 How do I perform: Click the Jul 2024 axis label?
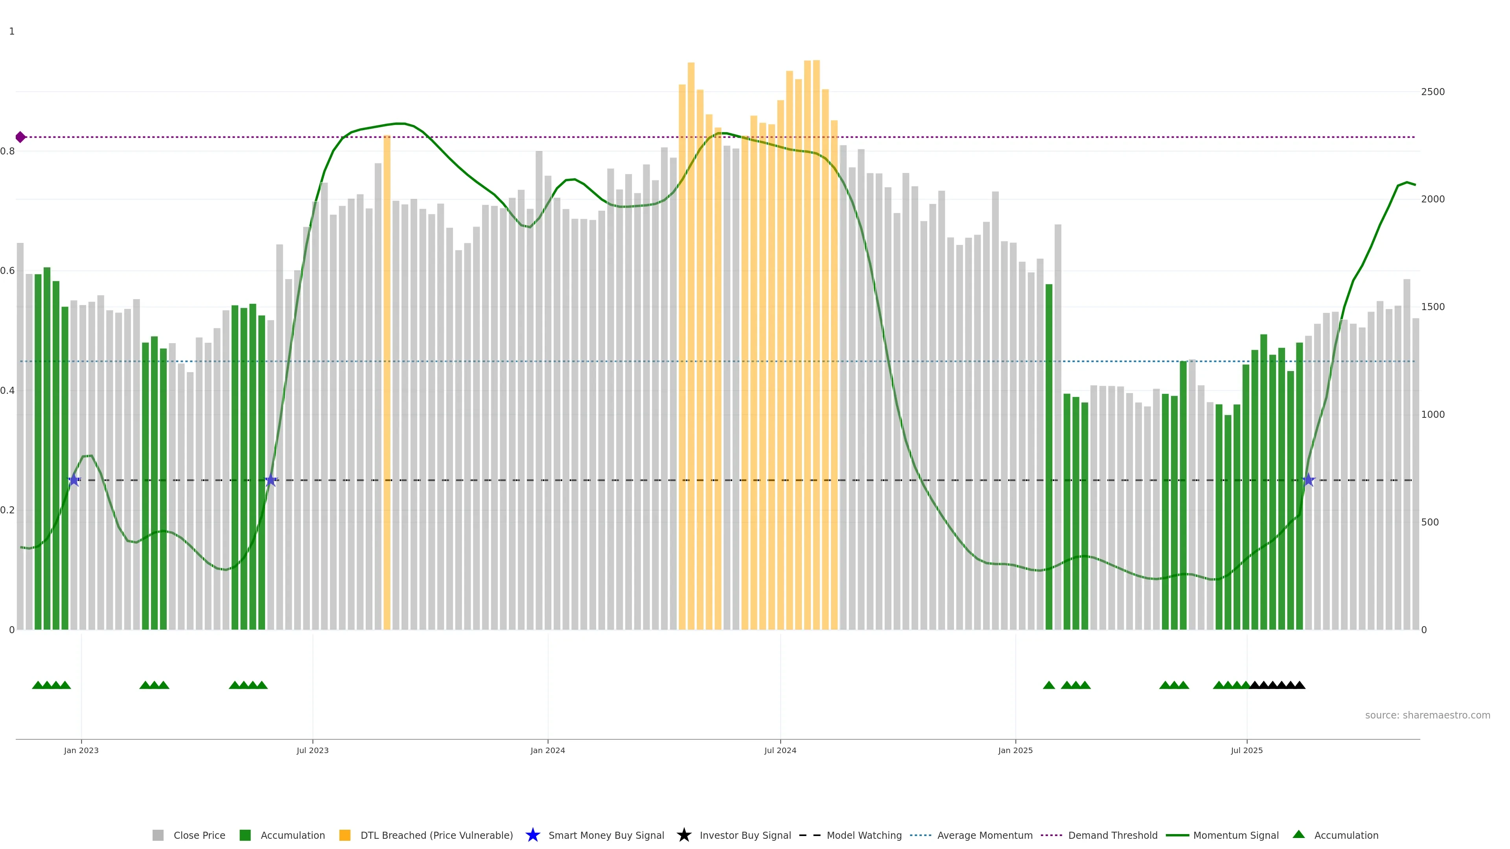tap(780, 751)
